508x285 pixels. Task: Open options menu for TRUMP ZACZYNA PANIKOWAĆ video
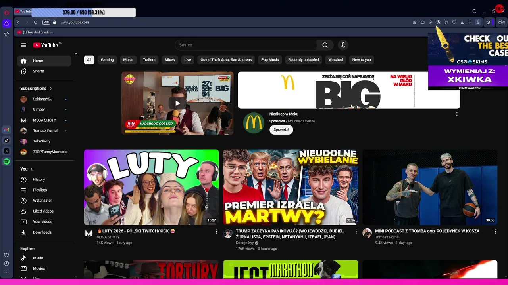(x=356, y=231)
